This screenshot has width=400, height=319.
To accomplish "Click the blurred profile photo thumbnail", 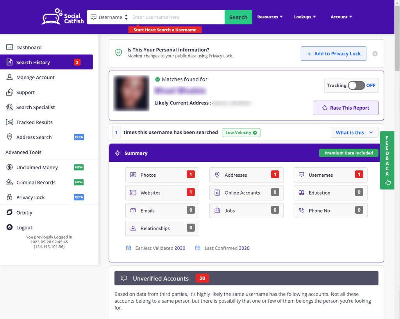I will click(131, 93).
